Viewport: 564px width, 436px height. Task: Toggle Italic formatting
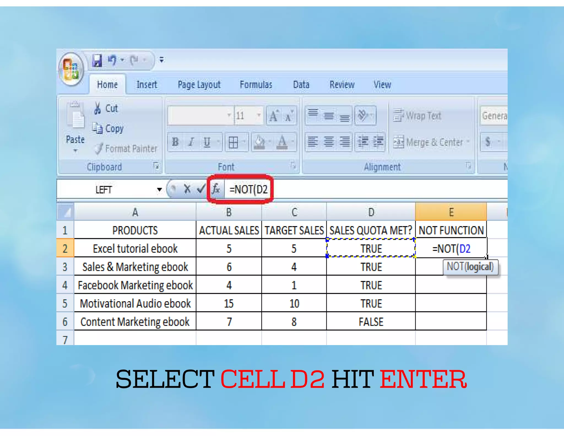tap(191, 142)
